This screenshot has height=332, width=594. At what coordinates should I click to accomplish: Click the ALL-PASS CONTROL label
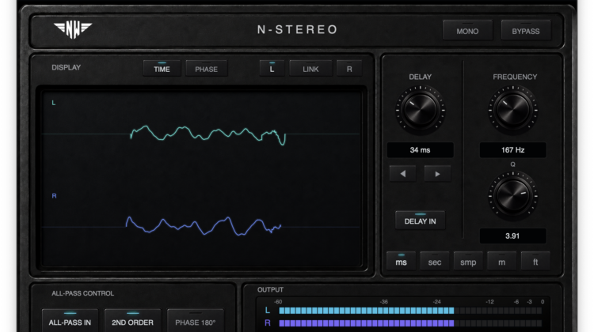point(82,293)
